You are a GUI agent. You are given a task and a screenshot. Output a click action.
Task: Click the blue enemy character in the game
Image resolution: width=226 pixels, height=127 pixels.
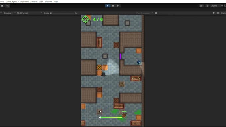[139, 62]
